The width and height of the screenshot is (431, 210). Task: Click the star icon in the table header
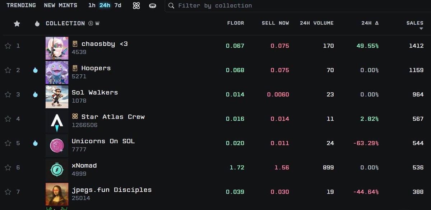(x=17, y=24)
